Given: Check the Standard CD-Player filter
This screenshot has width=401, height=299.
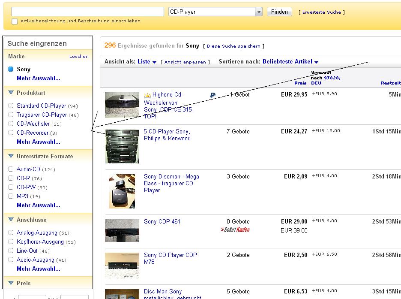Looking at the screenshot, I should tap(11, 106).
